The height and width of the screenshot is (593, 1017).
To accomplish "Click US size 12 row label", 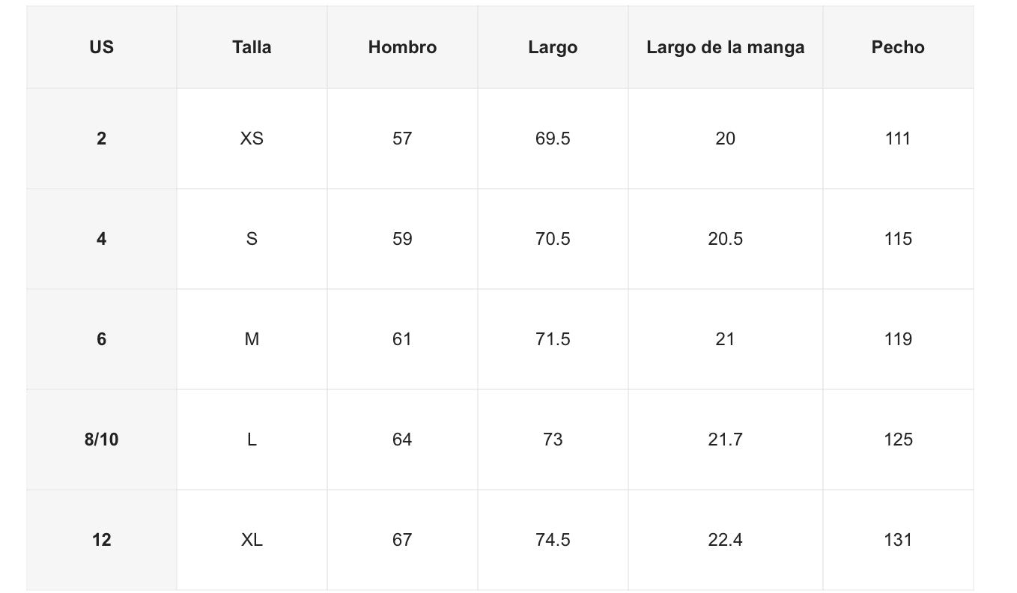I will click(102, 540).
